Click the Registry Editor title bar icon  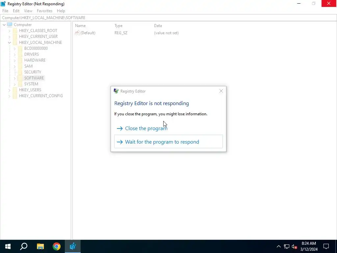3,4
